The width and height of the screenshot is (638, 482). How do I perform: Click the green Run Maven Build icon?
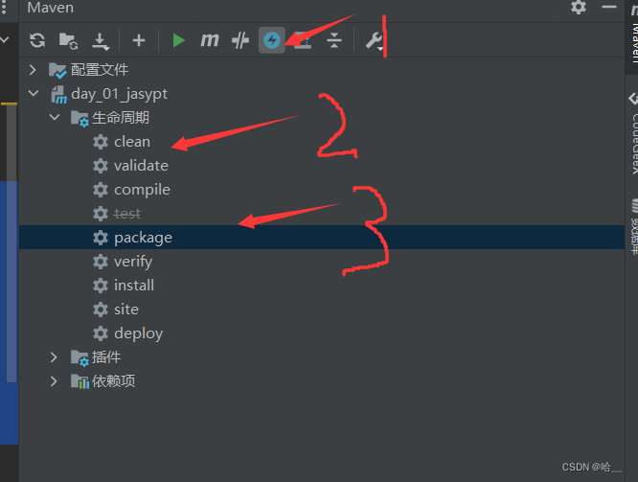(178, 40)
